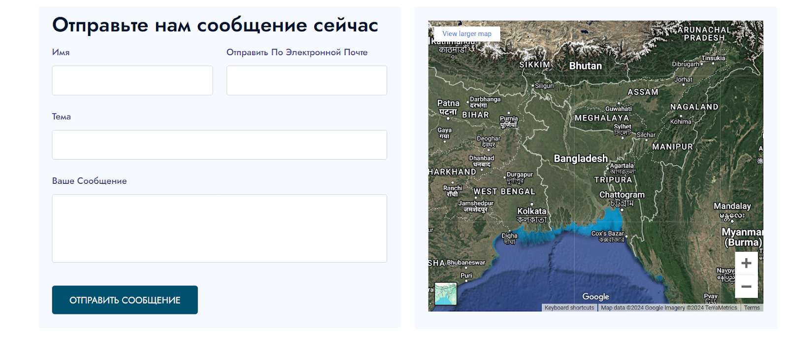Screen dimensions: 788x343
Task: Open the View larger map link
Action: [x=467, y=34]
